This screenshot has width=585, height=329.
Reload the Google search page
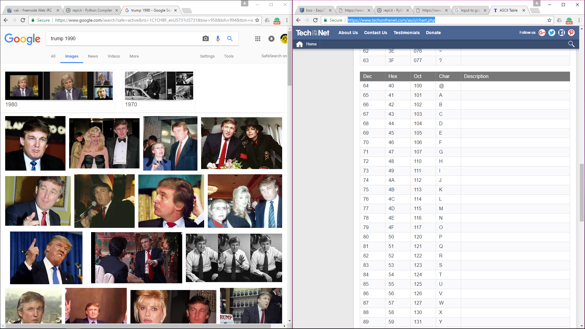coord(23,20)
